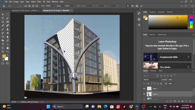Select the Eraser tool
The width and height of the screenshot is (195, 110).
pos(7,33)
